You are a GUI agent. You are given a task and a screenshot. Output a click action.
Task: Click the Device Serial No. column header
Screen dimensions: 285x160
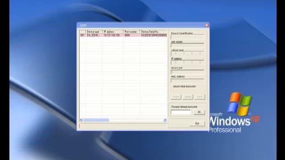coord(154,32)
